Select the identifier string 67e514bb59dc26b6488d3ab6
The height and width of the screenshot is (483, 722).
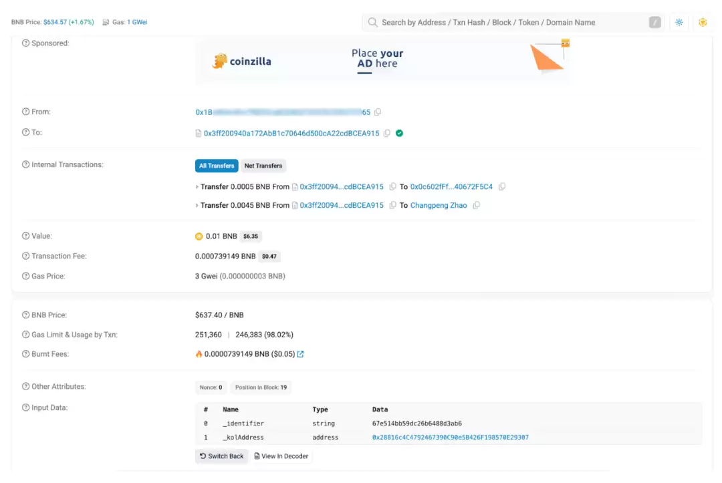point(416,424)
